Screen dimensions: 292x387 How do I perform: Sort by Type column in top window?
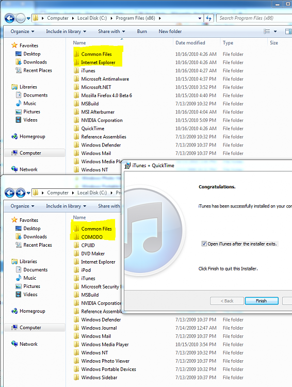click(228, 43)
